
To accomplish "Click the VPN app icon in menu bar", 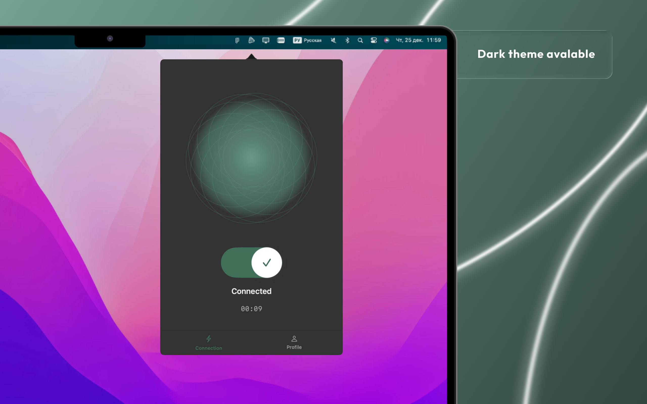I will (251, 40).
